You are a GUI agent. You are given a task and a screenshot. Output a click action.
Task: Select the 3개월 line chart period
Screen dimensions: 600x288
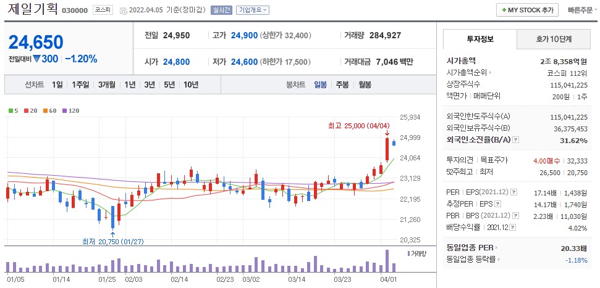106,84
